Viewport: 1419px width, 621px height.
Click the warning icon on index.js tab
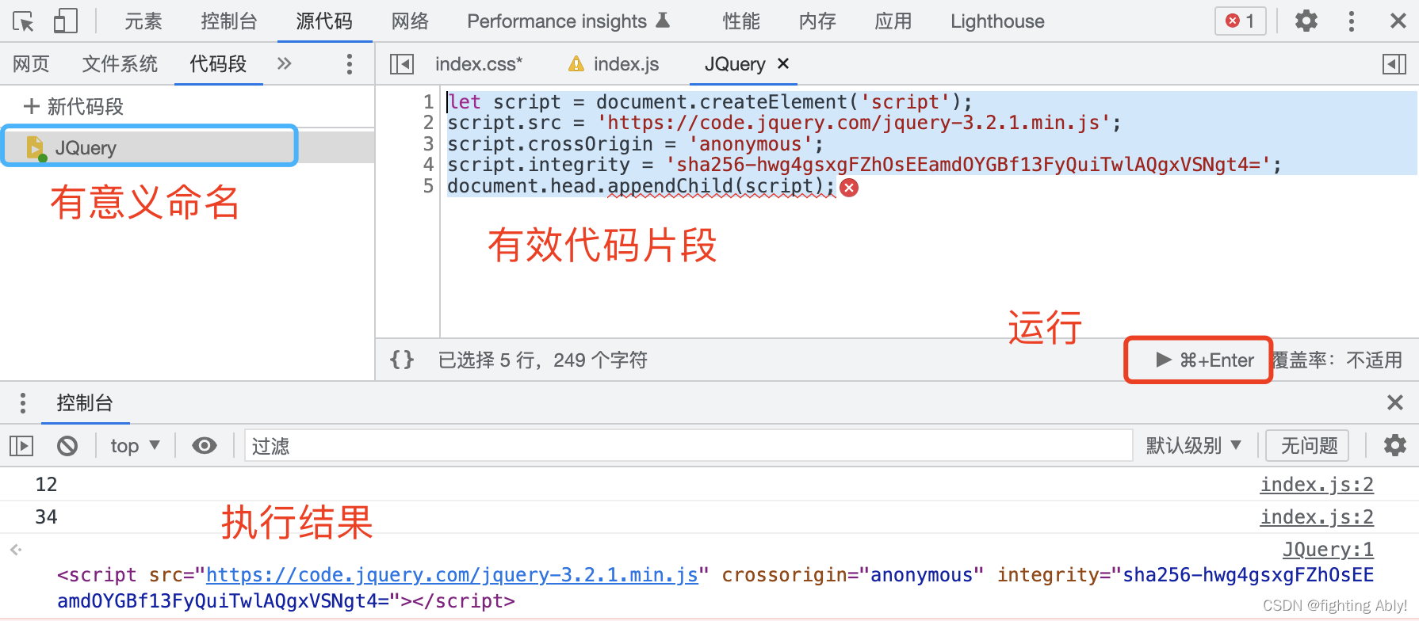click(x=576, y=64)
